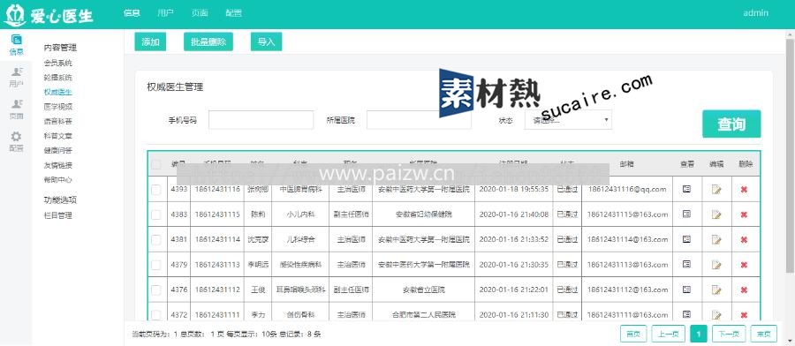The height and width of the screenshot is (346, 795).
Task: Open the 状态 status dropdown
Action: (568, 120)
